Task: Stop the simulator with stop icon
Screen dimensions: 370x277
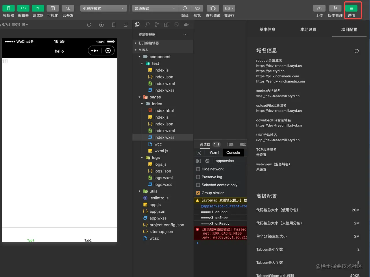Action: pyautogui.click(x=101, y=25)
